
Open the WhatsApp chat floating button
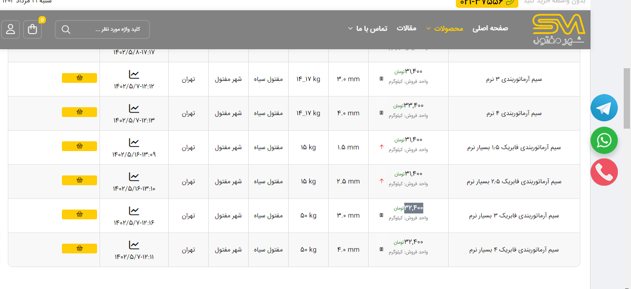(604, 141)
